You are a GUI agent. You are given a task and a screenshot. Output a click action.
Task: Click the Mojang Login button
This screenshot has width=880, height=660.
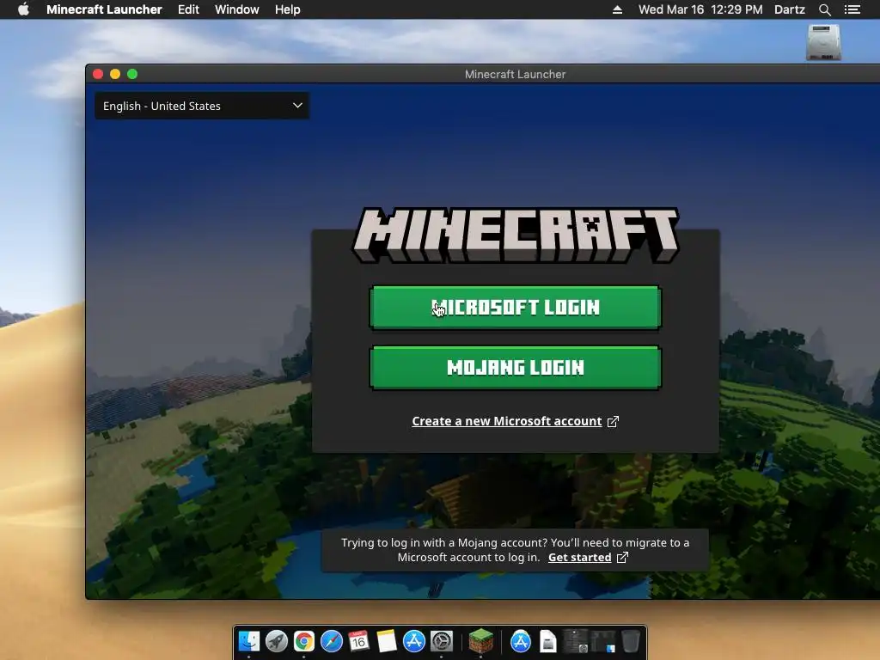[516, 368]
